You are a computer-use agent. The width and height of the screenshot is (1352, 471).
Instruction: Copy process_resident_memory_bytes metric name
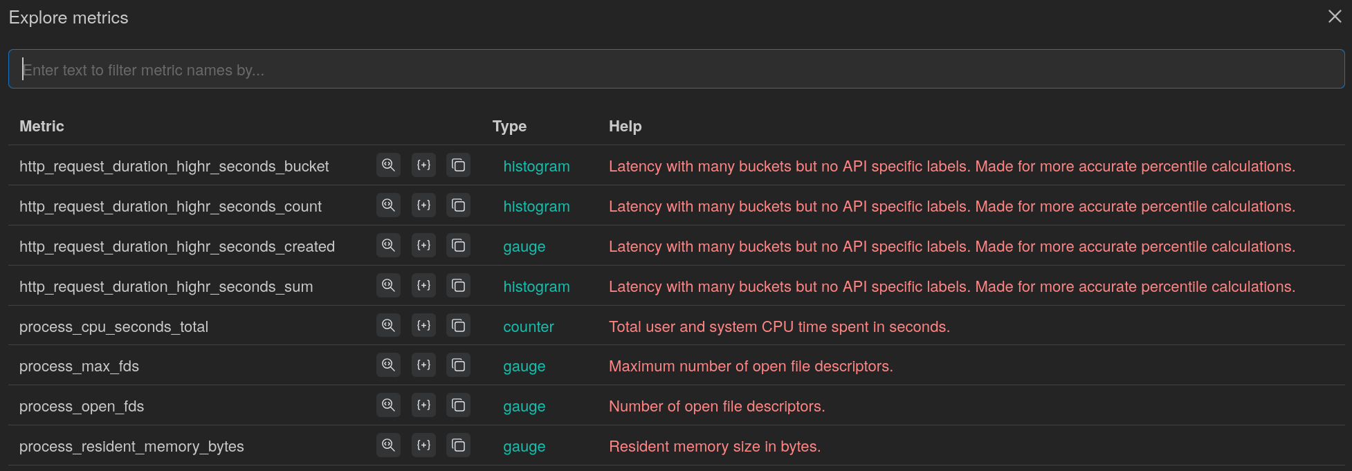tap(458, 445)
